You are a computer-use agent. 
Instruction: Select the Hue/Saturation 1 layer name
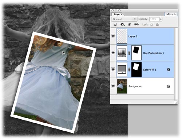153,53
